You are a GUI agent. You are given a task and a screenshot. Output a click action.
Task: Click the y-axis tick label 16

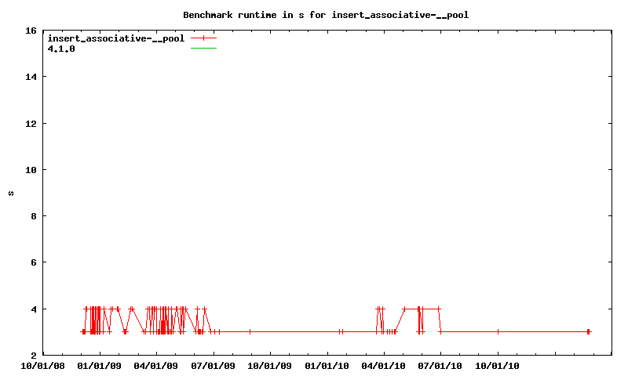[31, 31]
